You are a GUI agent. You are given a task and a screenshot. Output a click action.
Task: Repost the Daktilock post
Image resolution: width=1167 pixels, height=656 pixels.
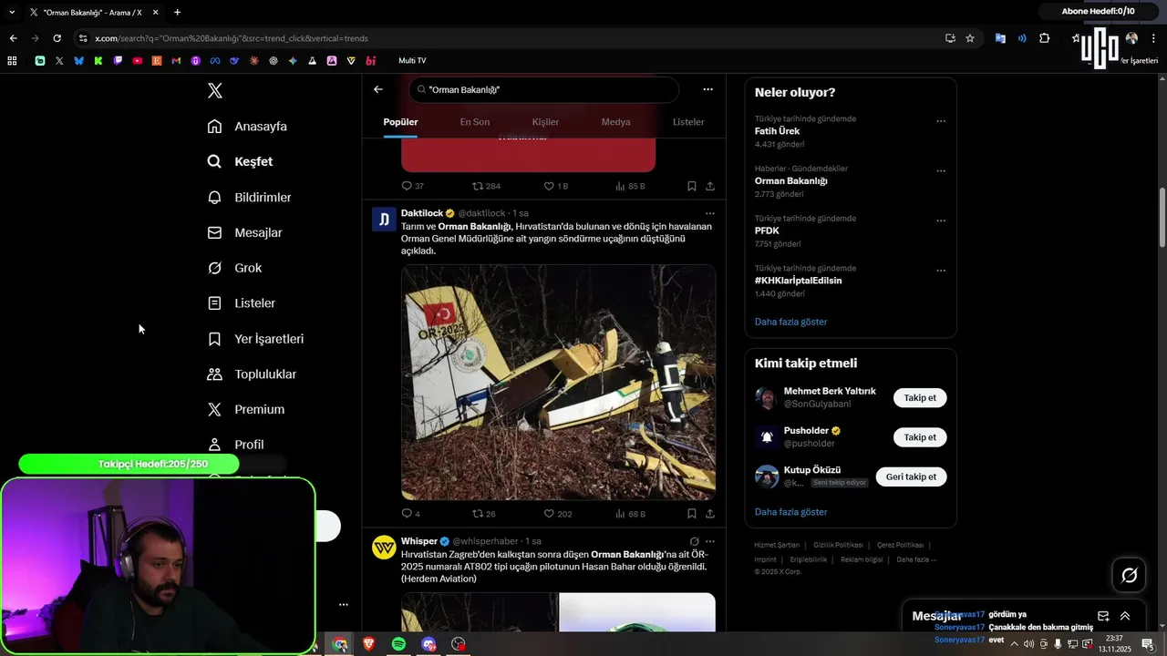[483, 514]
